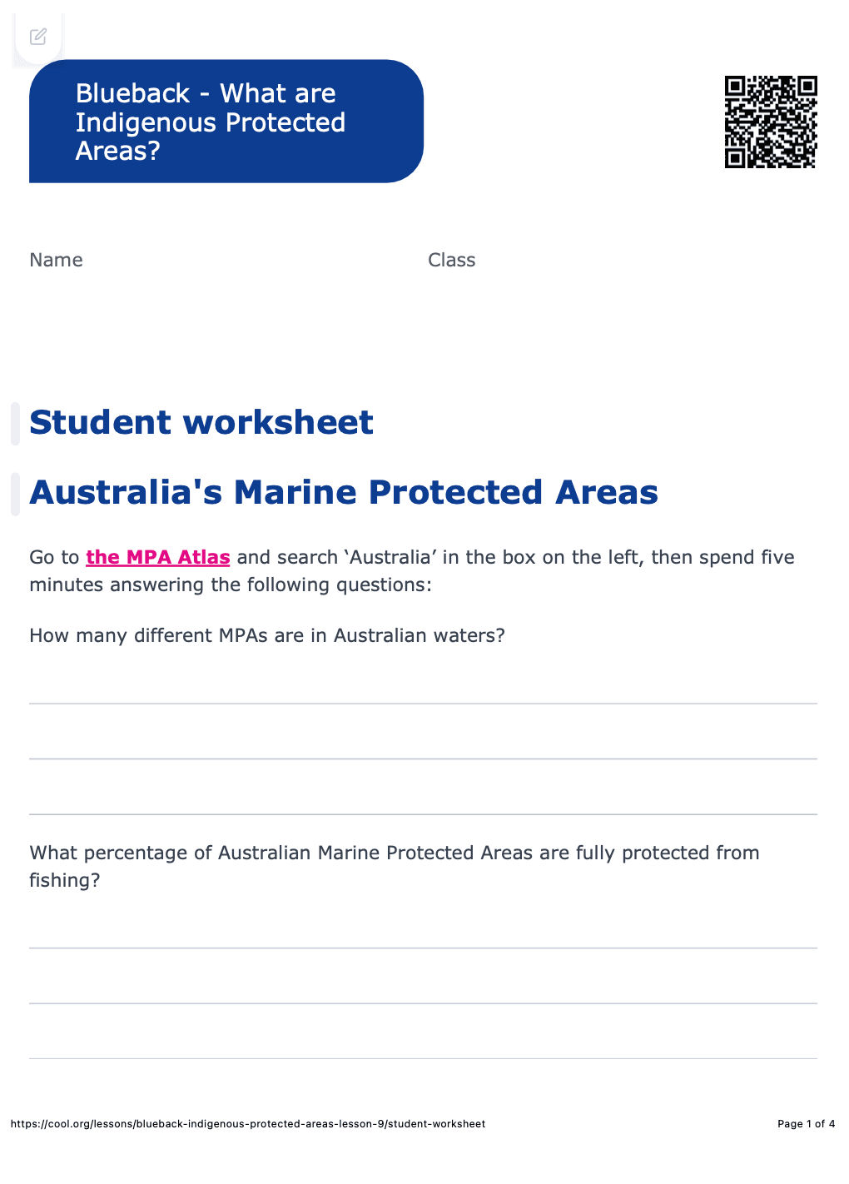
Task: Select the Australia's Marine Protected Areas heading
Action: click(344, 492)
